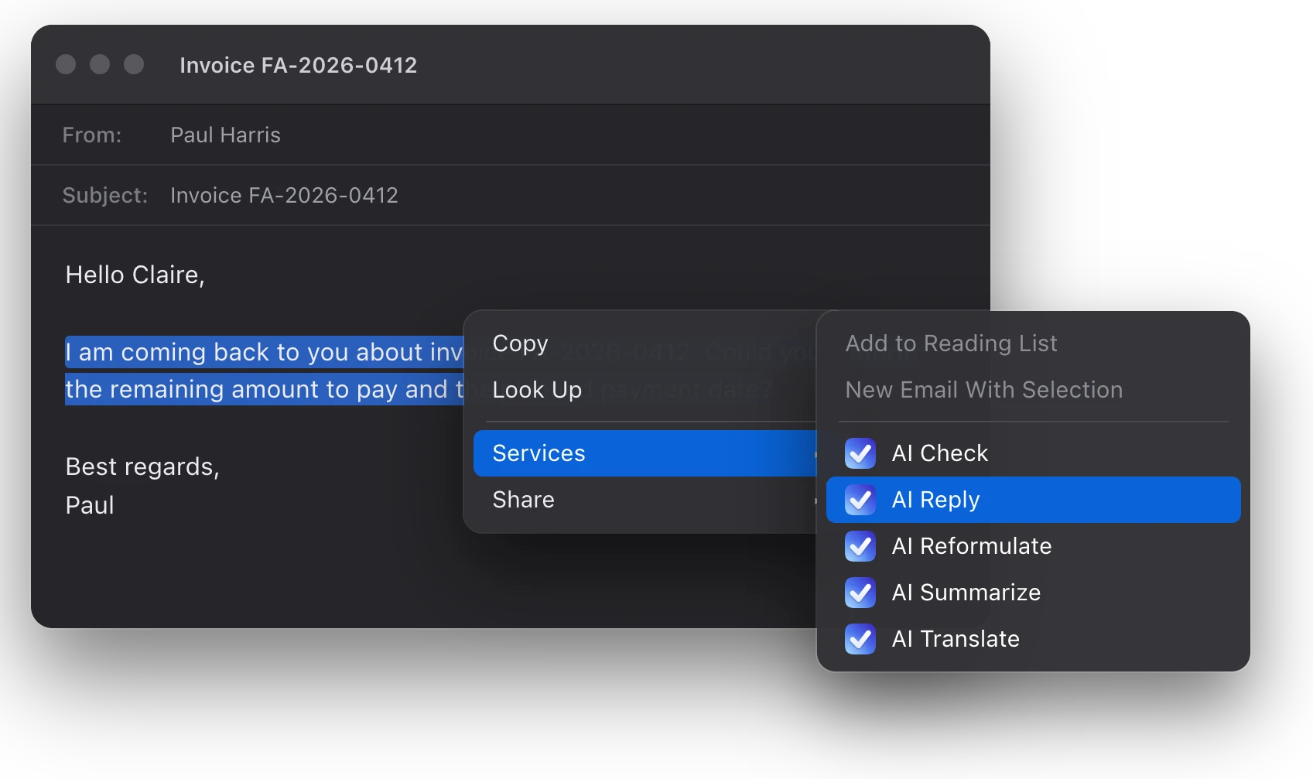The width and height of the screenshot is (1313, 779).
Task: Click the signature Paul
Action: pyautogui.click(x=90, y=505)
